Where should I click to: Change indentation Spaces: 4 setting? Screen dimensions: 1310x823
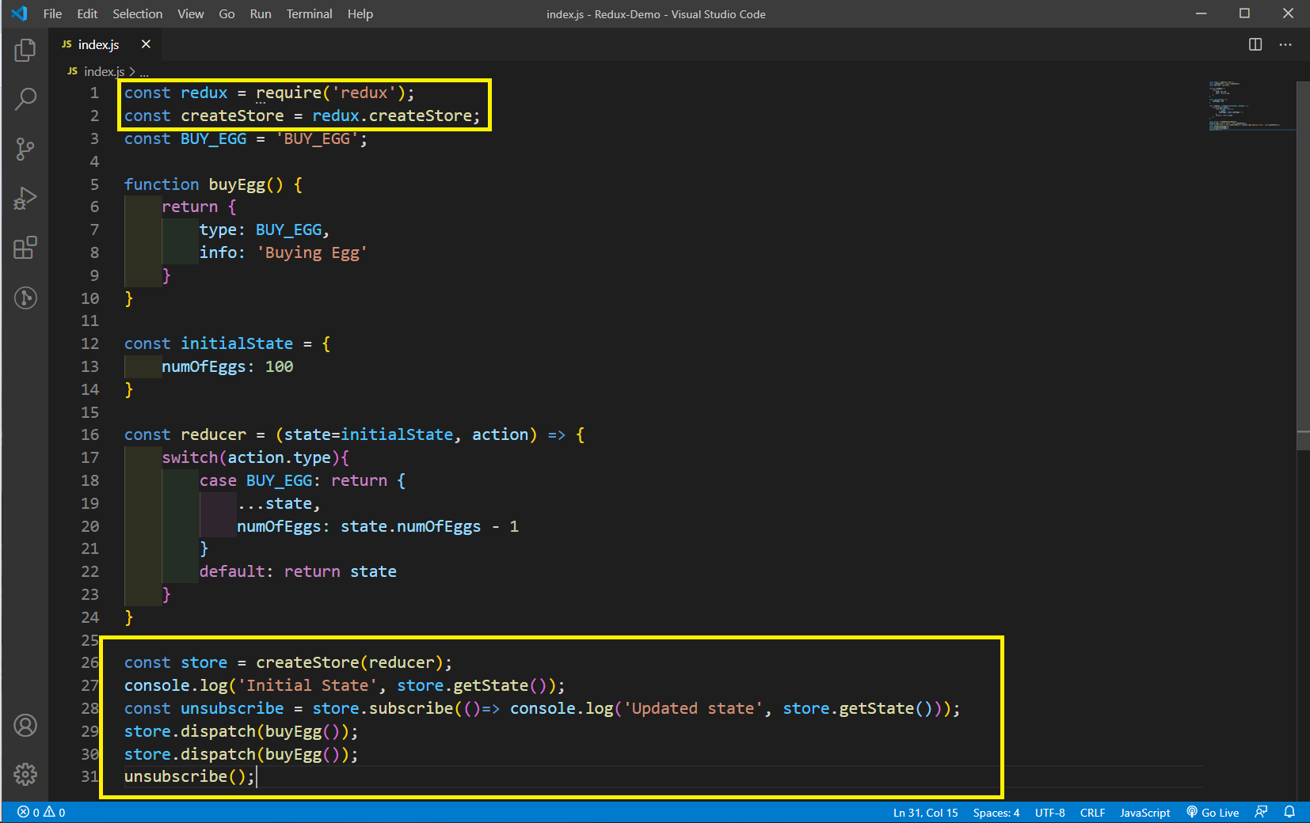(996, 812)
